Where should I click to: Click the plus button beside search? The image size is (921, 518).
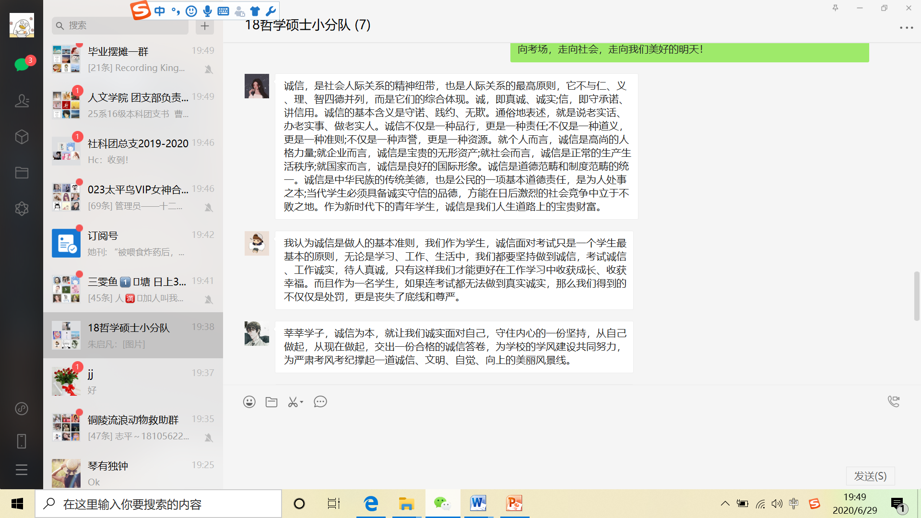pos(205,26)
